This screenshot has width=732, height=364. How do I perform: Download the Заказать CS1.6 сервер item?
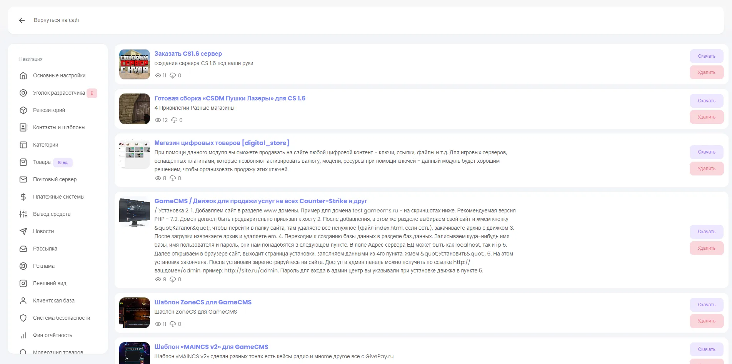click(x=706, y=56)
